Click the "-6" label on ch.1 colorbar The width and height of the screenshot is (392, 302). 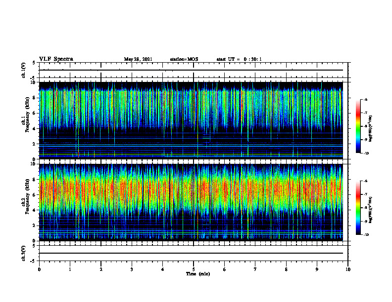[x=365, y=100]
